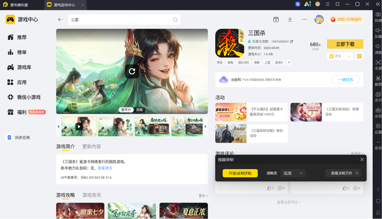Click the blue lightning icon in the title bar
Screen dimensions: 382x219
tap(298, 4)
